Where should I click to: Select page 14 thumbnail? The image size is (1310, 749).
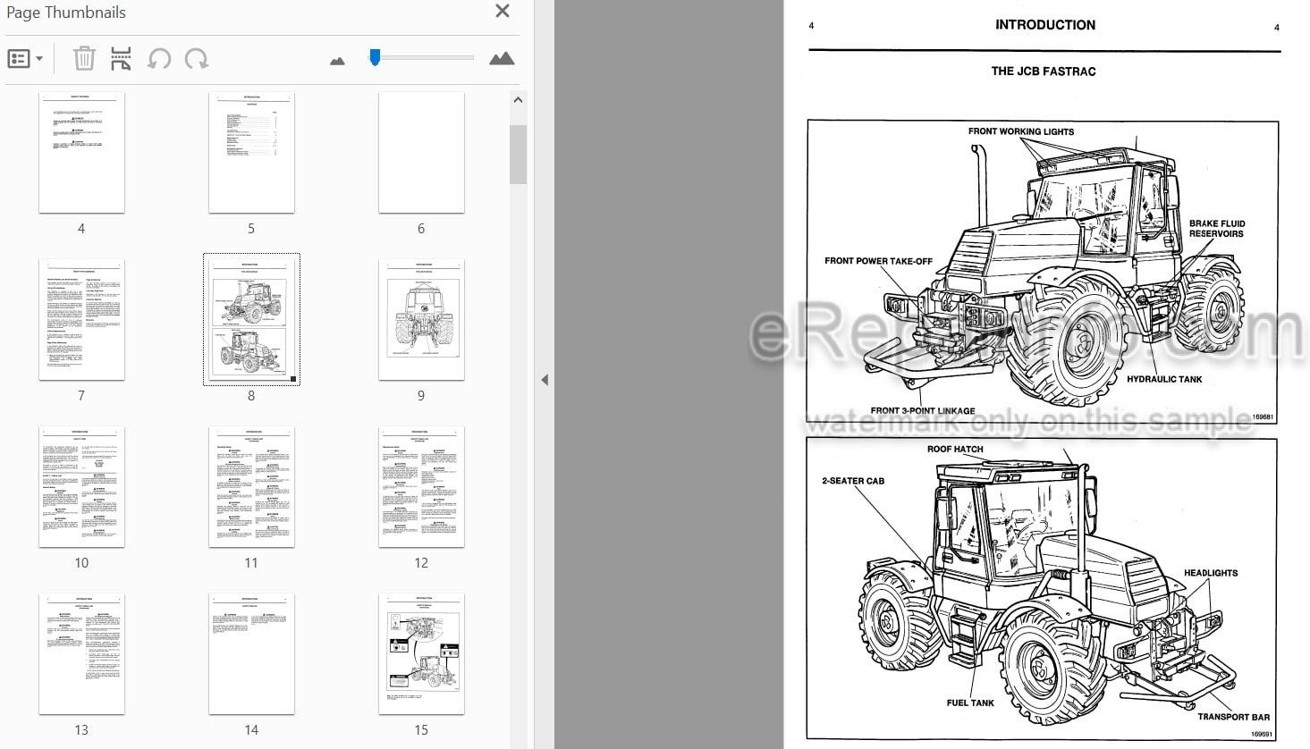tap(251, 654)
